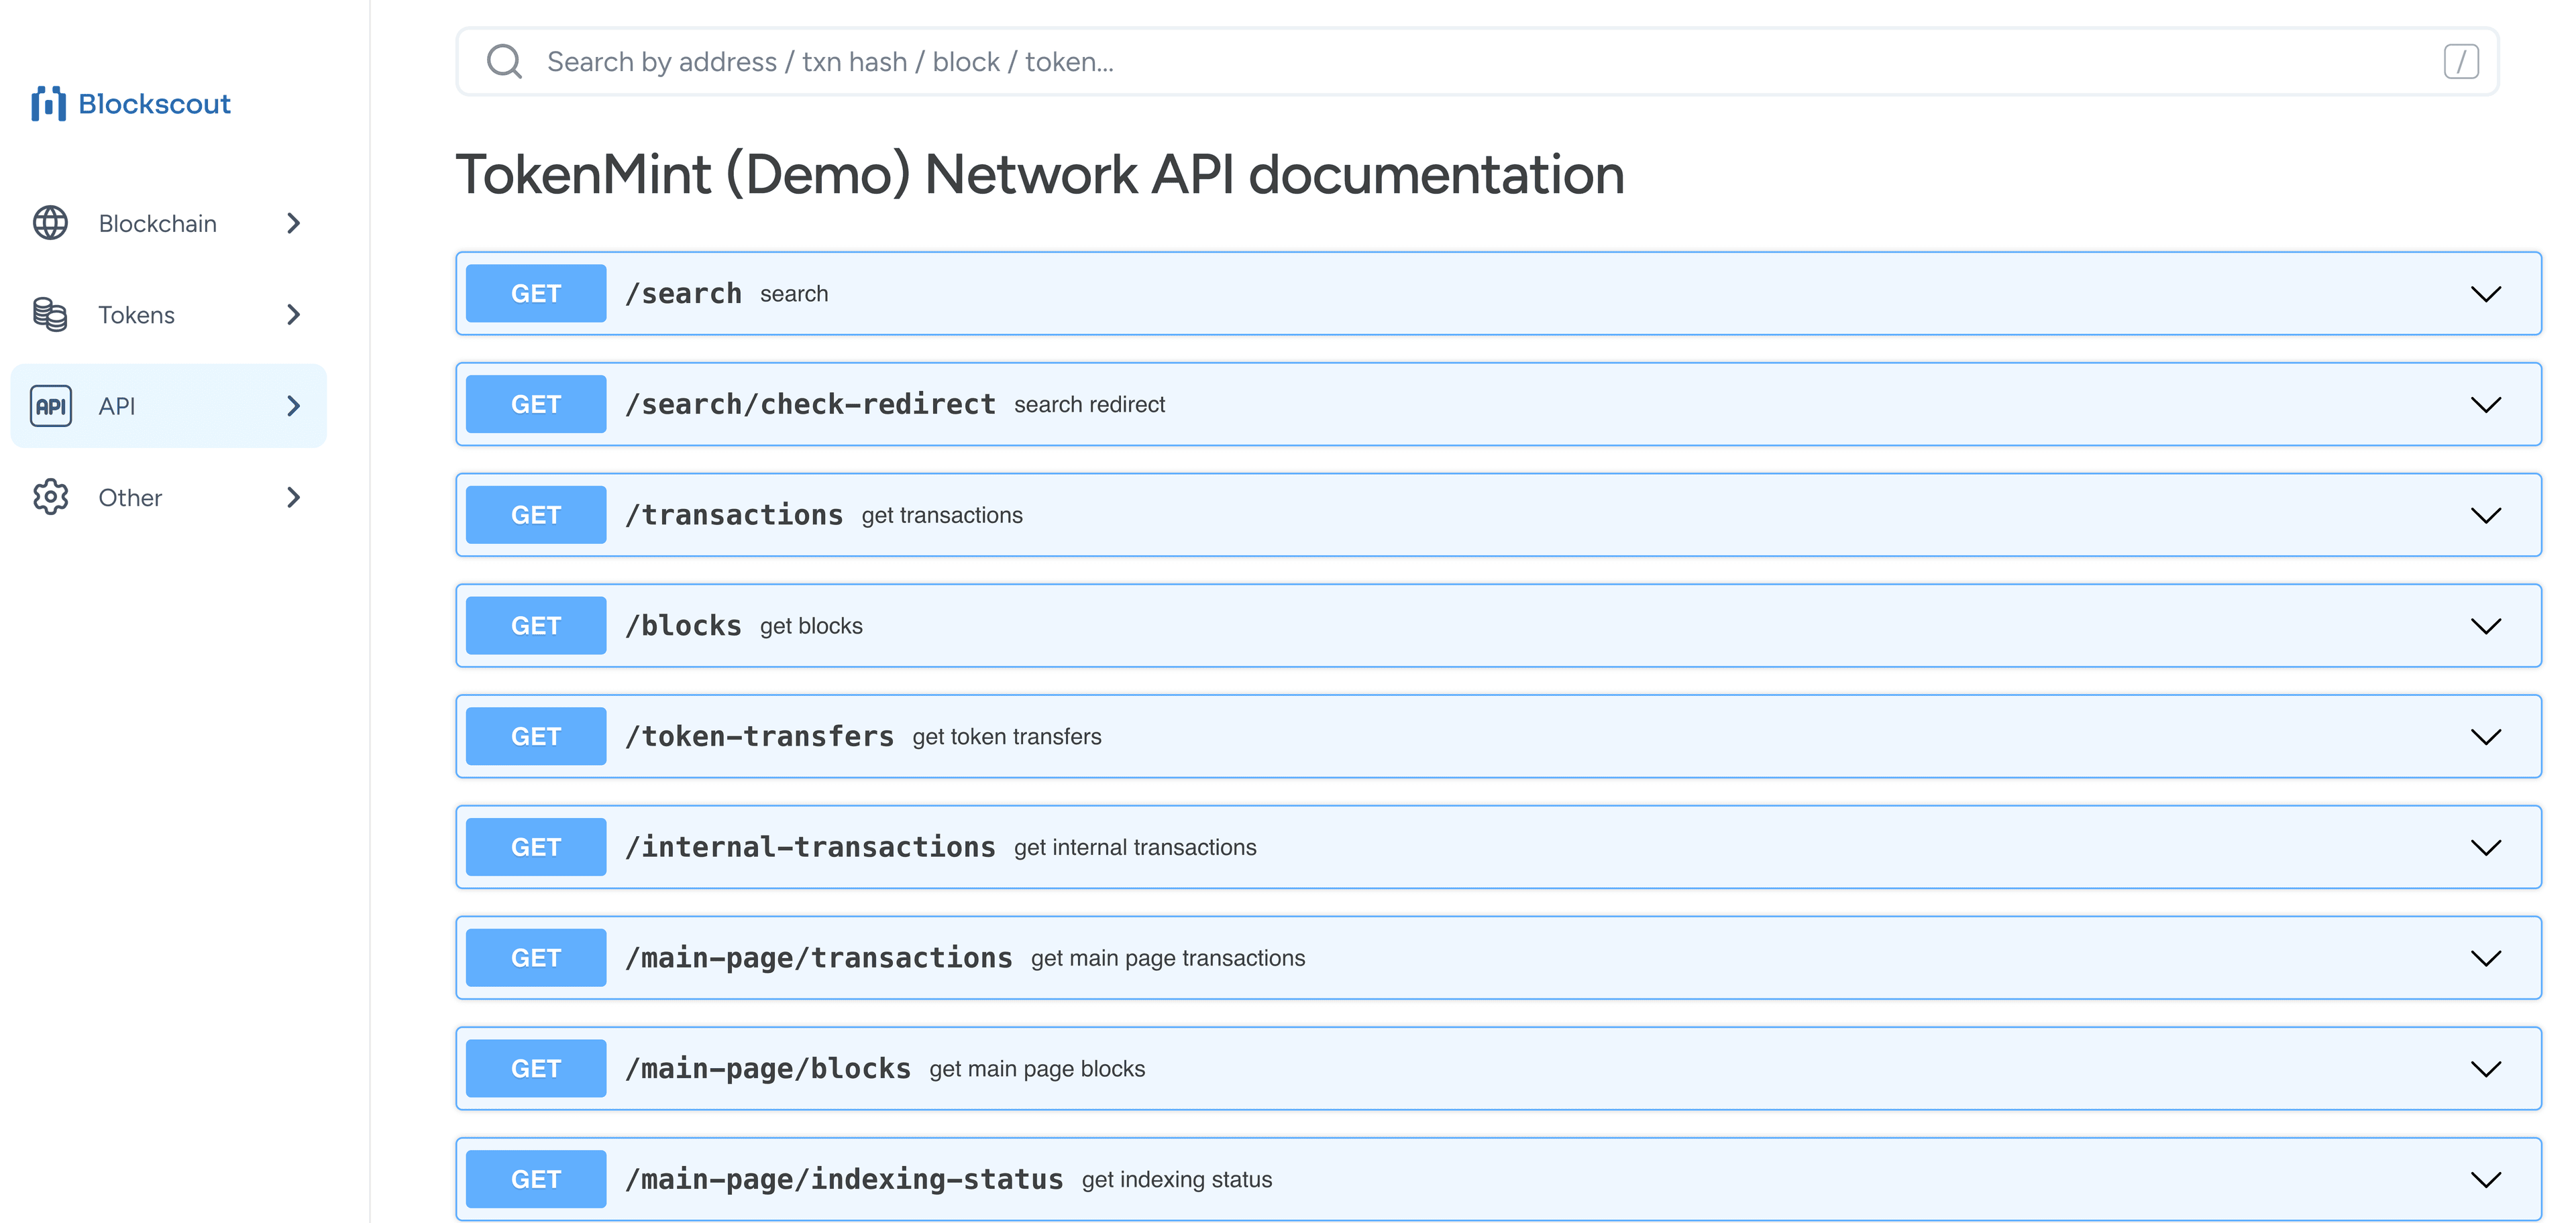
Task: Click the API documentation page heading
Action: click(1040, 175)
